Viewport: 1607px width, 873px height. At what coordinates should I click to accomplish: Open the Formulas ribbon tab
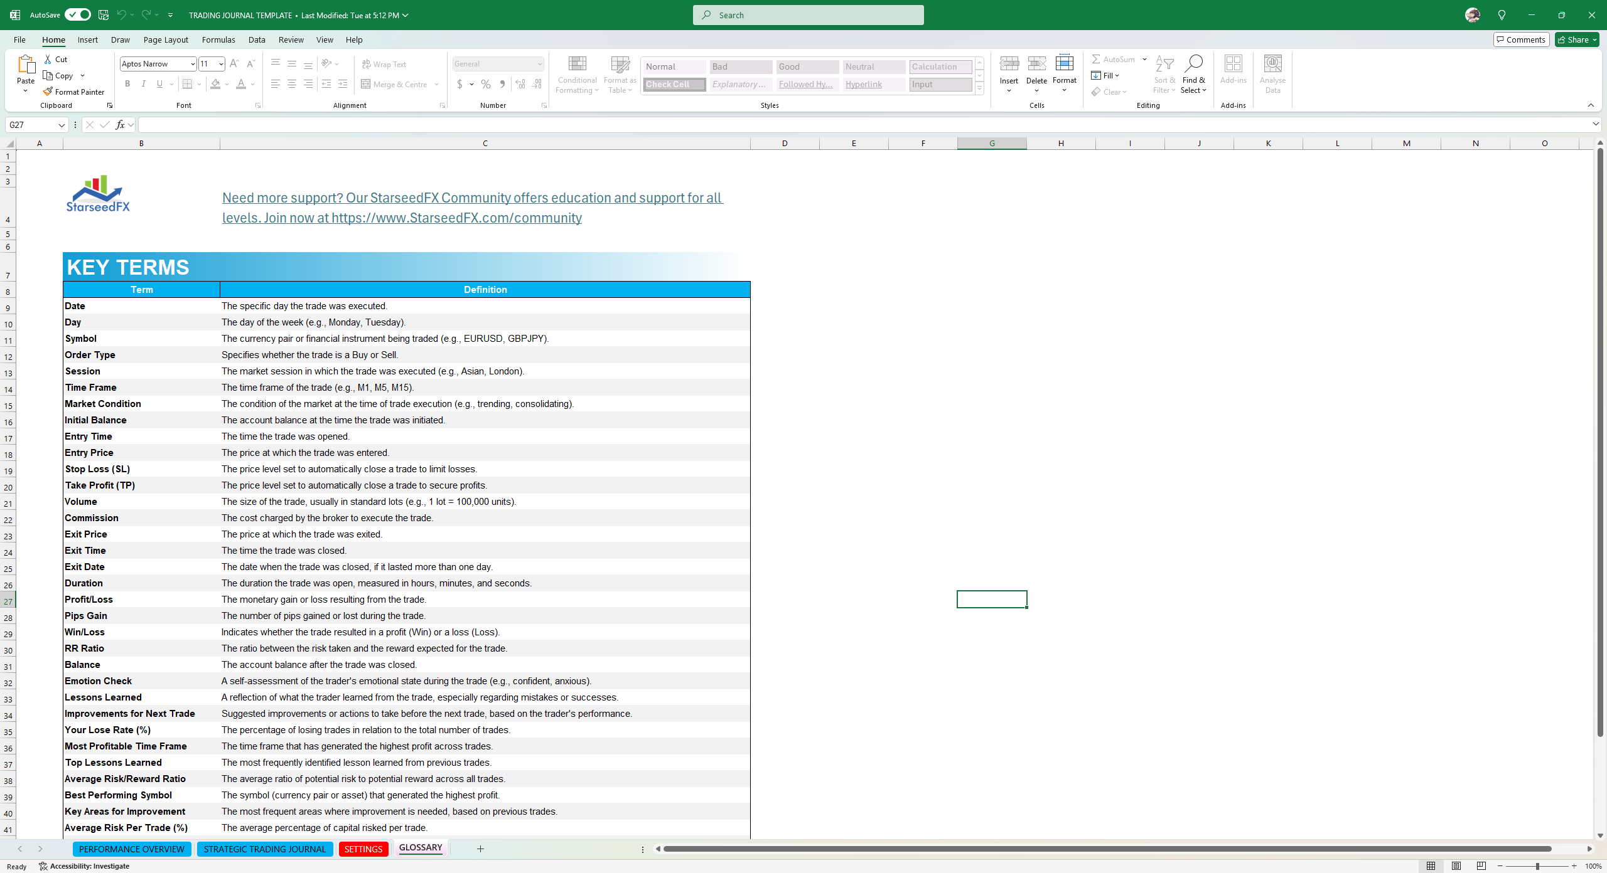tap(218, 40)
